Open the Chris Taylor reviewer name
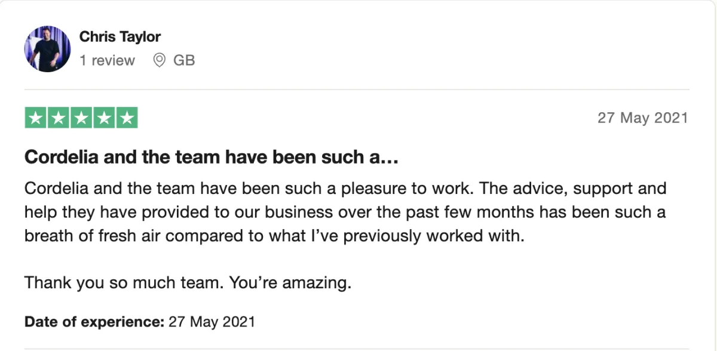Image resolution: width=717 pixels, height=351 pixels. click(x=120, y=37)
